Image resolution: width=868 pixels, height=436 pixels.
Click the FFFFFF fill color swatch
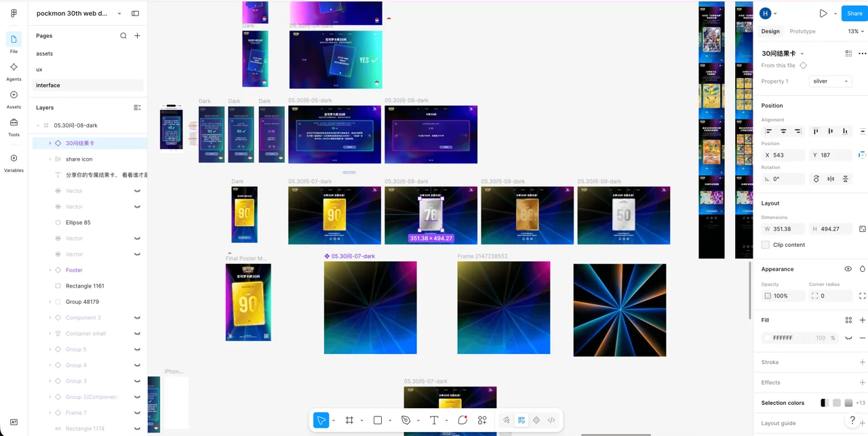click(x=767, y=338)
